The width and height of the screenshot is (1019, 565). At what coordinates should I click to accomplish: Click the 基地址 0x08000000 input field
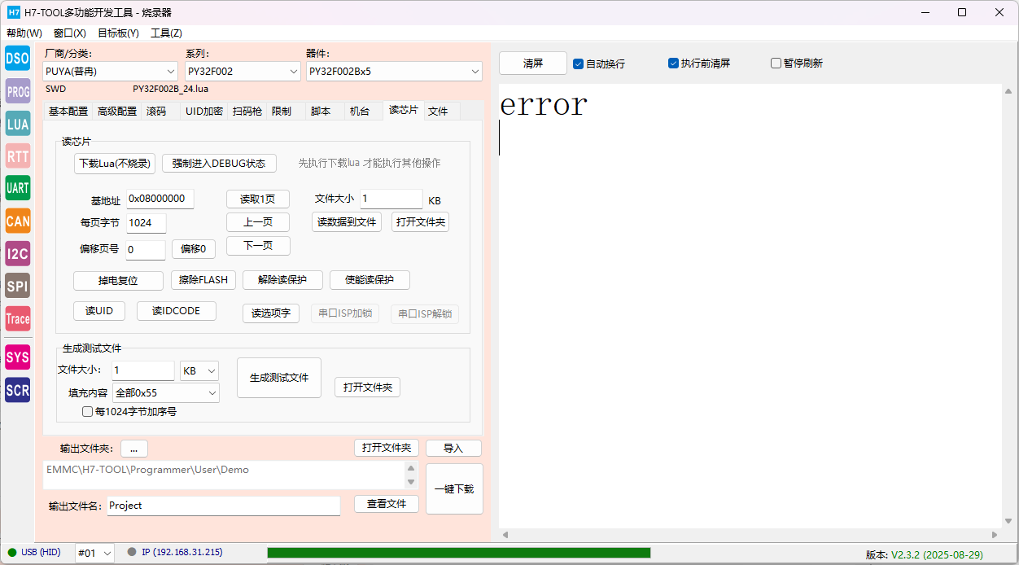[x=160, y=199]
